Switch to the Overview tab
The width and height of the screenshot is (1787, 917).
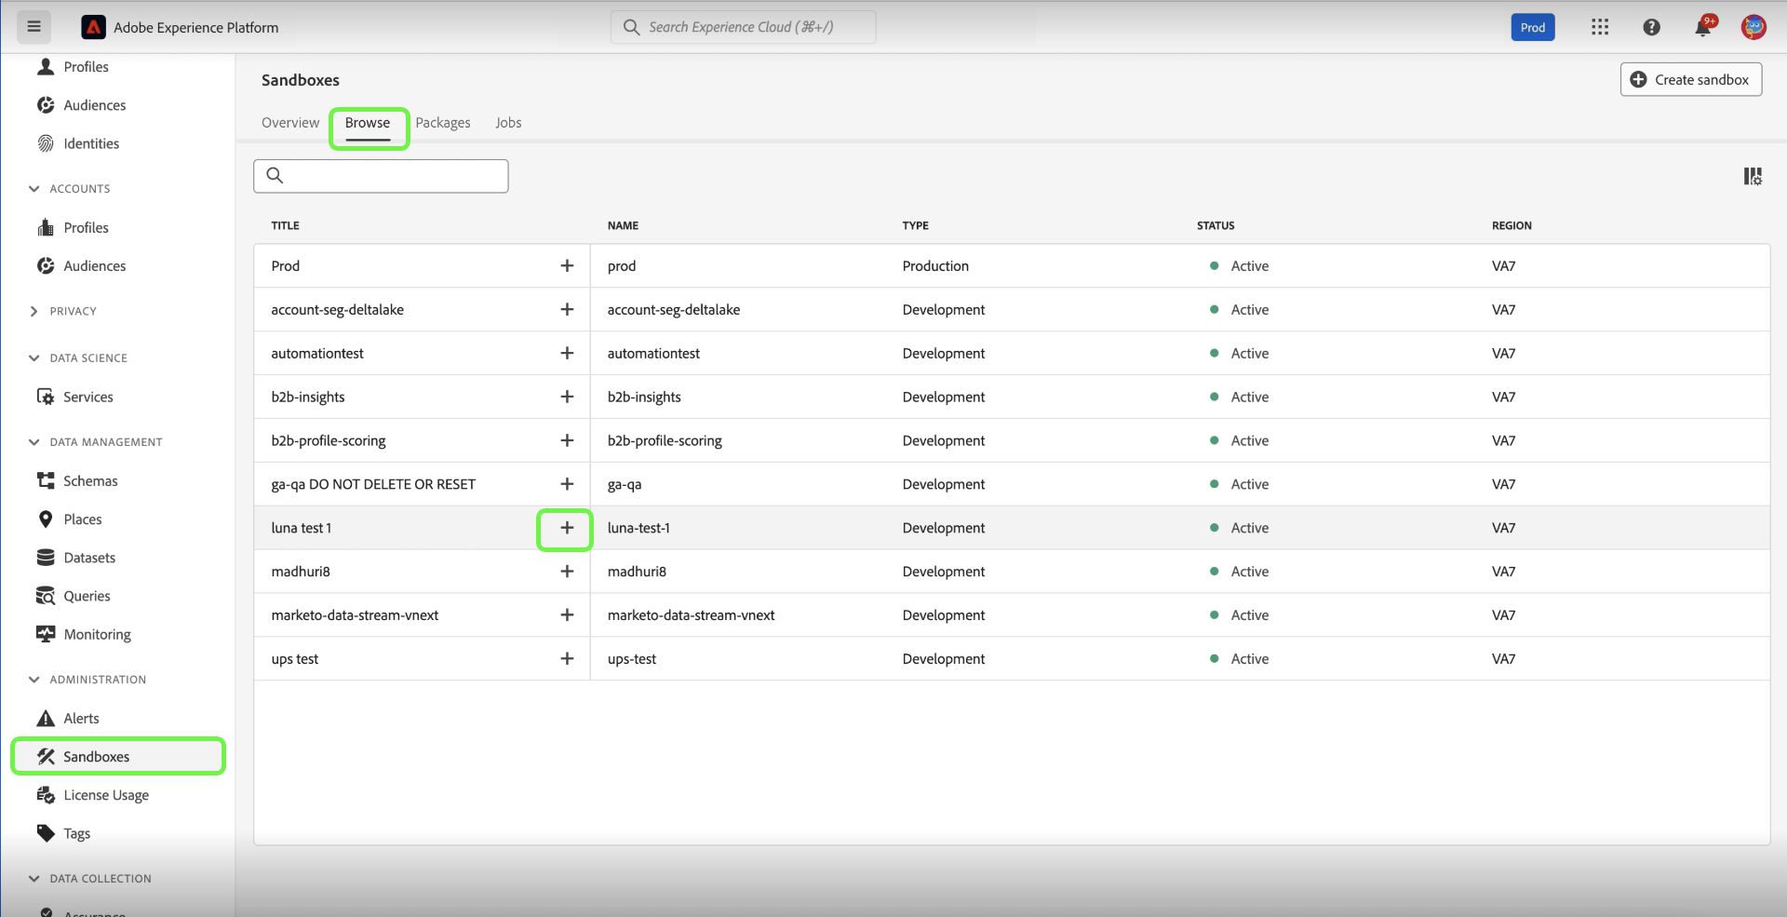pos(290,123)
